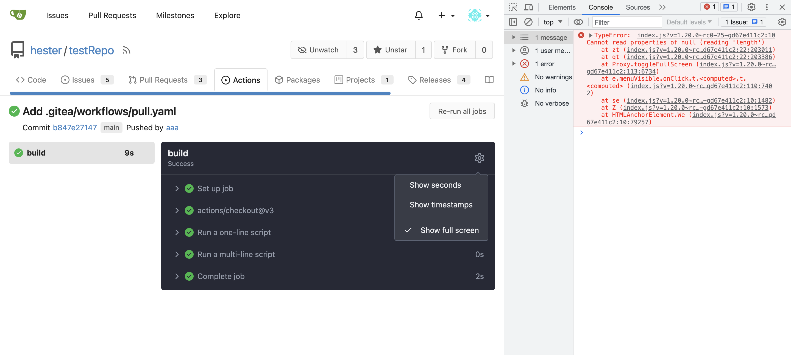Select No warnings filter
The width and height of the screenshot is (791, 355).
point(545,77)
